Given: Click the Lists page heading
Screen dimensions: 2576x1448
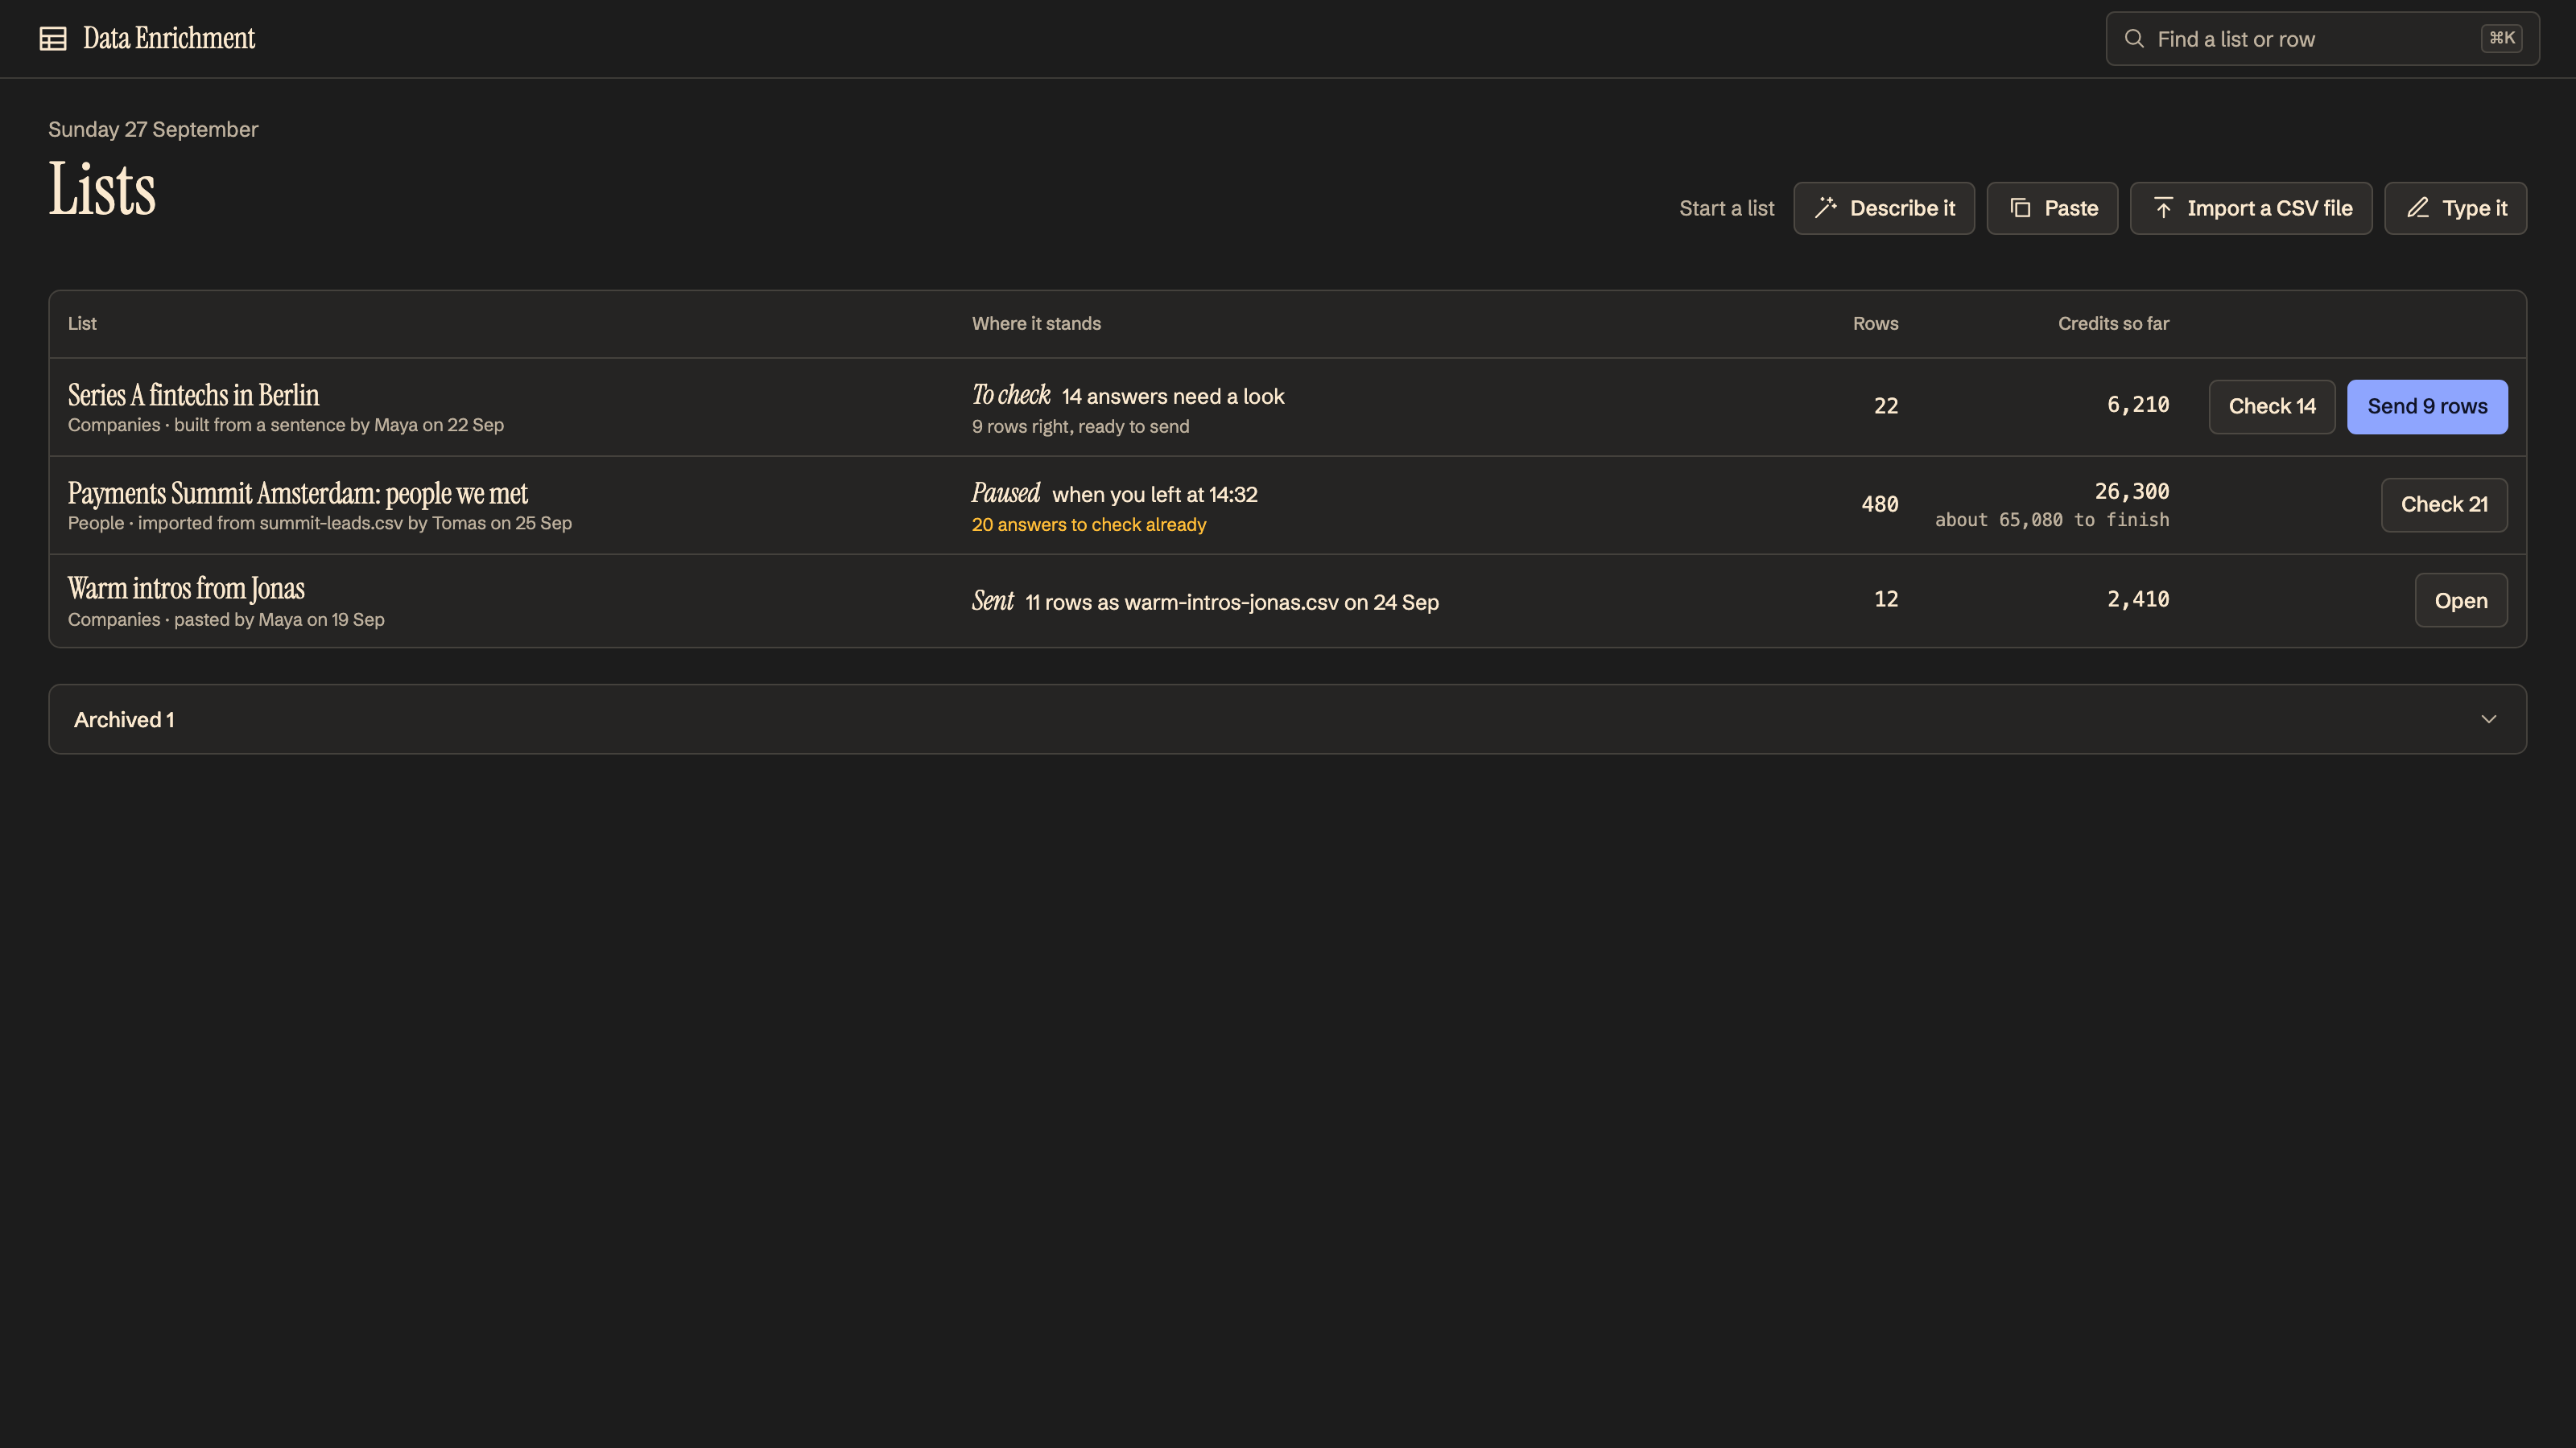Looking at the screenshot, I should (x=102, y=189).
